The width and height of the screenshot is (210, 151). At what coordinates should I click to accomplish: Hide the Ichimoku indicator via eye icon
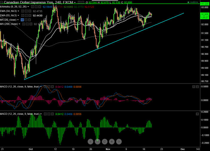click(x=33, y=7)
